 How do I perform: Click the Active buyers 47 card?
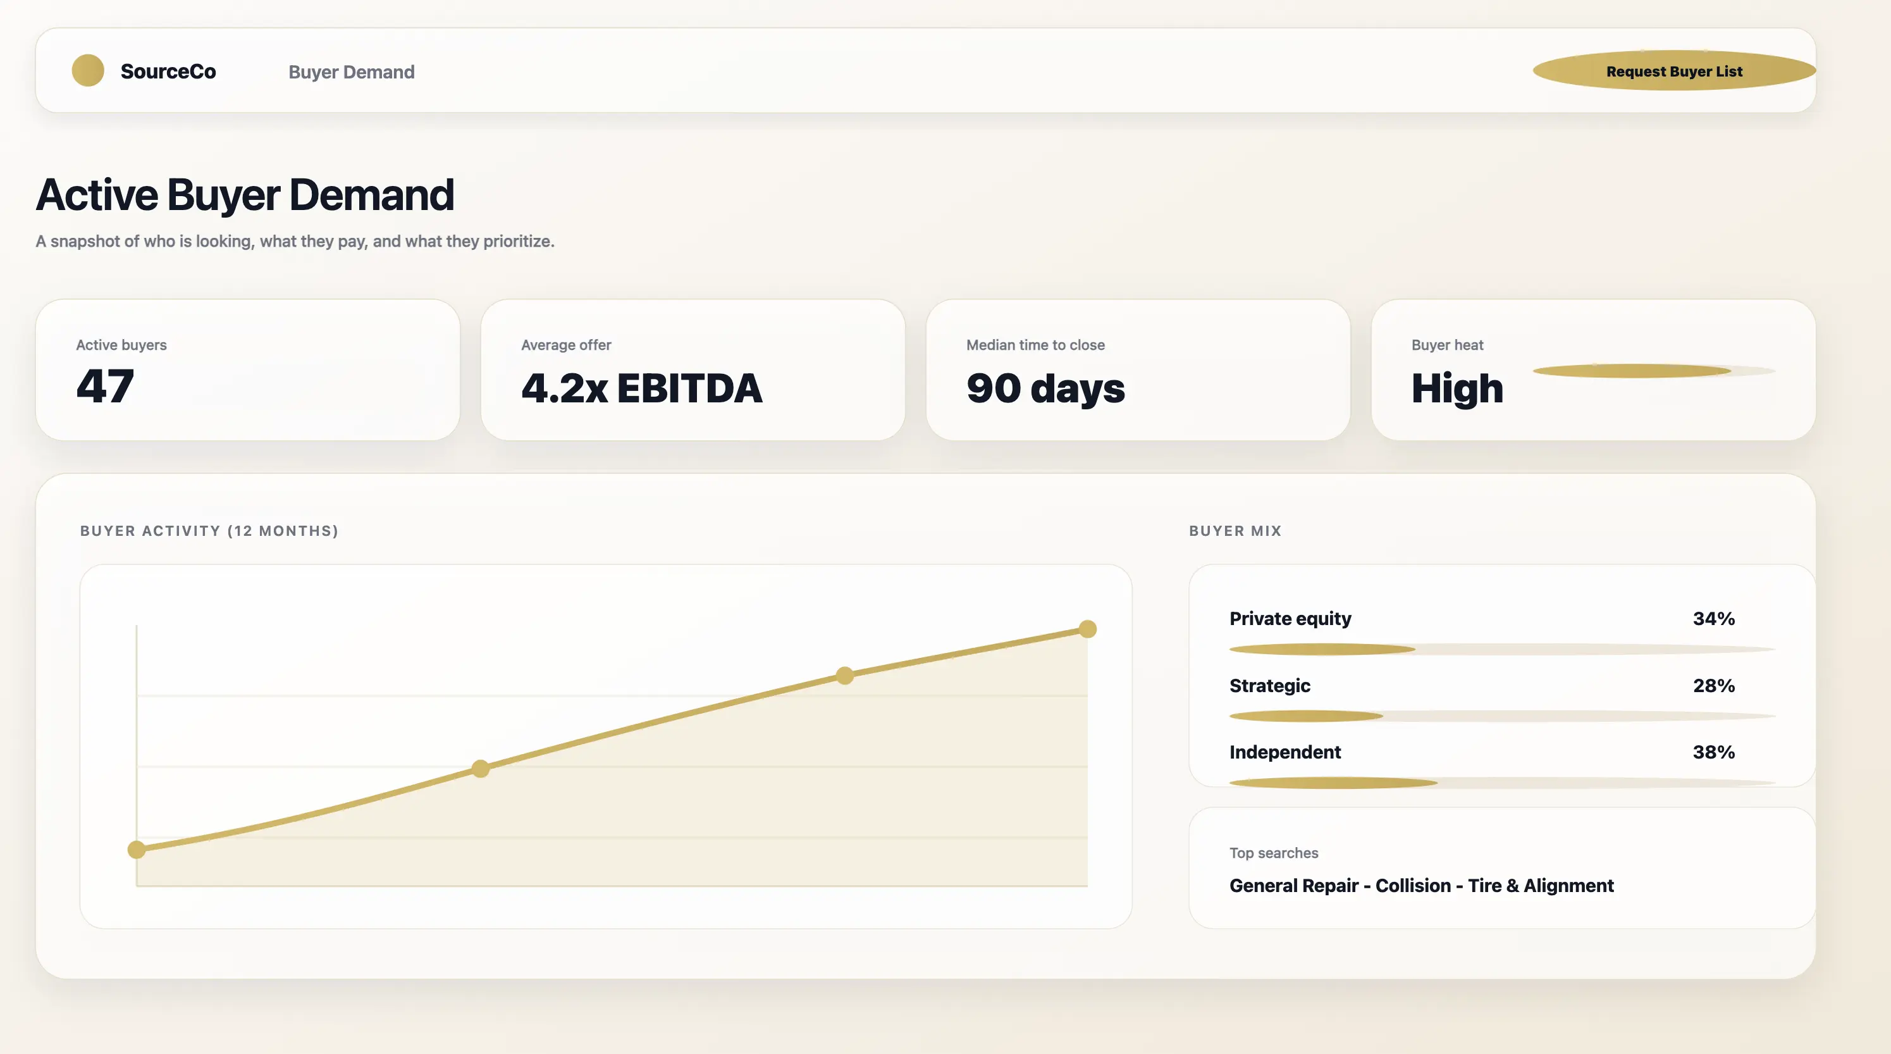(247, 369)
